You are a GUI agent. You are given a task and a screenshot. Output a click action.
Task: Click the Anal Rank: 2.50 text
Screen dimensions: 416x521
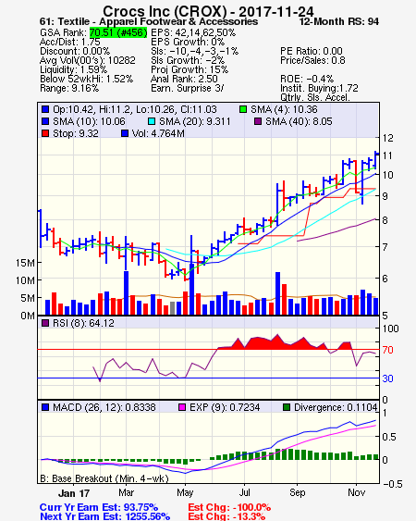[x=184, y=79]
